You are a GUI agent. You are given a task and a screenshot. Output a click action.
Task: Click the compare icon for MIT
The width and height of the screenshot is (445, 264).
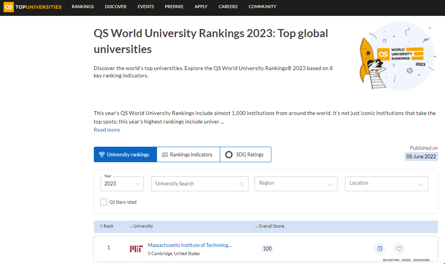tap(379, 249)
